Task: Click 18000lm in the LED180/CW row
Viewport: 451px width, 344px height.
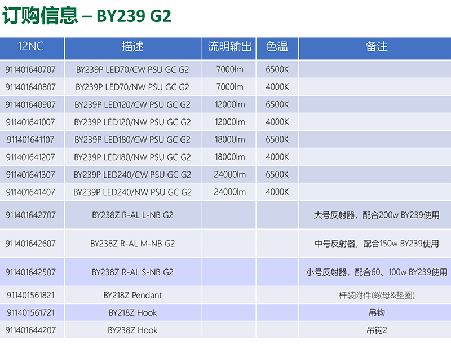Action: tap(229, 140)
